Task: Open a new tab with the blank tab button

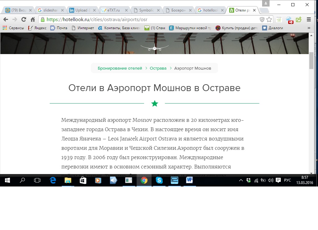Action: pos(264,10)
